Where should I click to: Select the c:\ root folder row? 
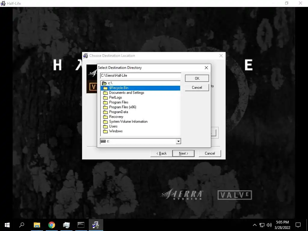[140, 83]
